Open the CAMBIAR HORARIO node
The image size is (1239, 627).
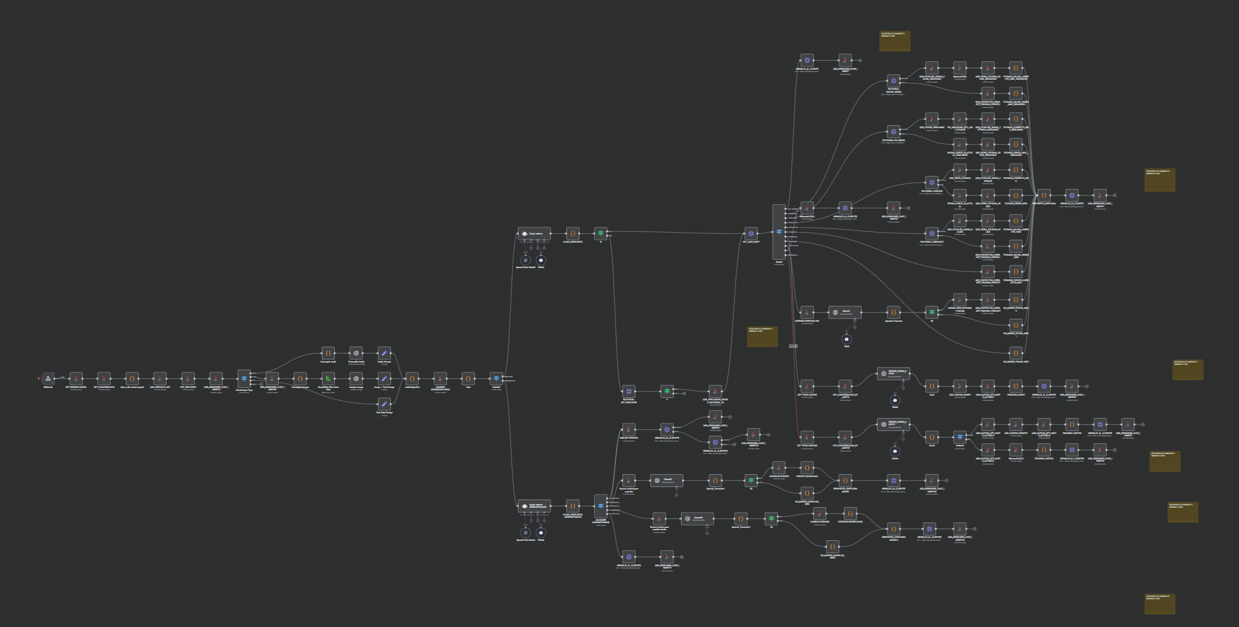click(x=820, y=514)
